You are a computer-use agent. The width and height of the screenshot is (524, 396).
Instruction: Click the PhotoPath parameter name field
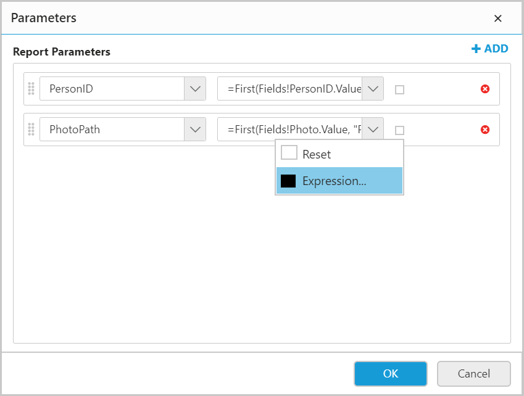point(112,130)
